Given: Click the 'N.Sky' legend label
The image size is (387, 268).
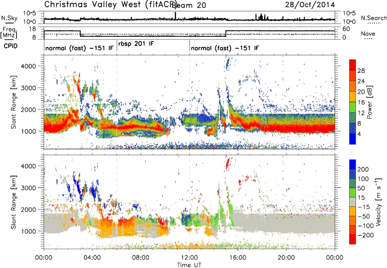Looking at the screenshot, I should (x=9, y=18).
